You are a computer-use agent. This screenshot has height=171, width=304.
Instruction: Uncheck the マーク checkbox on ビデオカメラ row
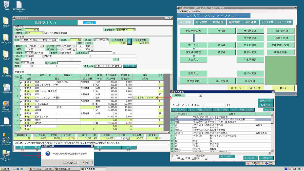pyautogui.click(x=160, y=114)
